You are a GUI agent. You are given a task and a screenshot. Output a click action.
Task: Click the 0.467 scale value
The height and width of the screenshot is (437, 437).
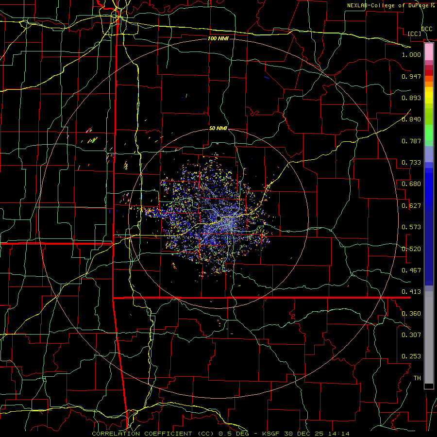[x=411, y=270]
